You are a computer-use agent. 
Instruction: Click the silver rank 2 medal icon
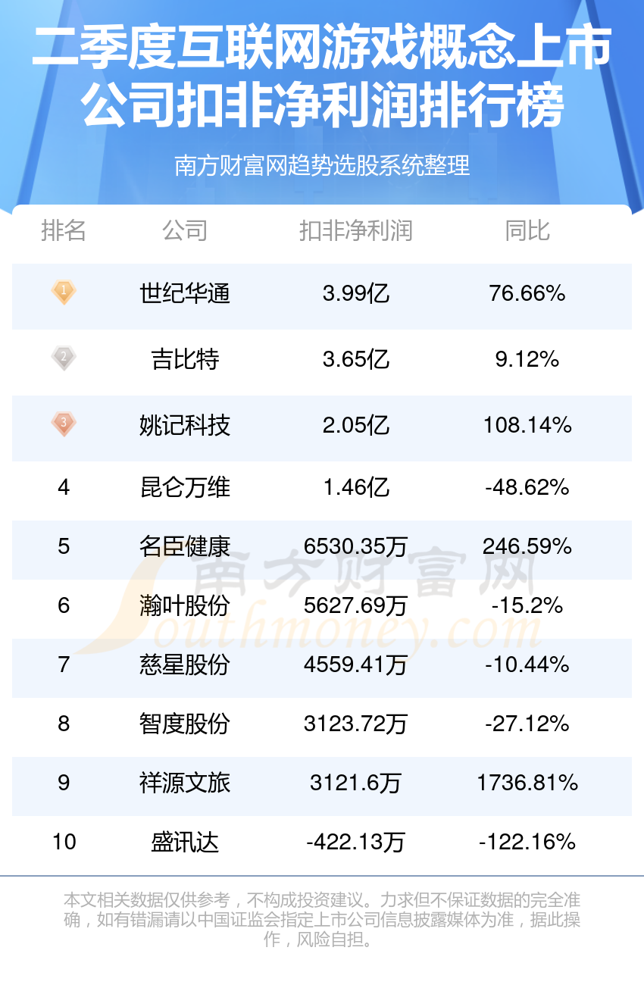tap(64, 358)
